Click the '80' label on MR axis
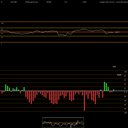The height and width of the screenshot is (128, 128). click(125, 76)
